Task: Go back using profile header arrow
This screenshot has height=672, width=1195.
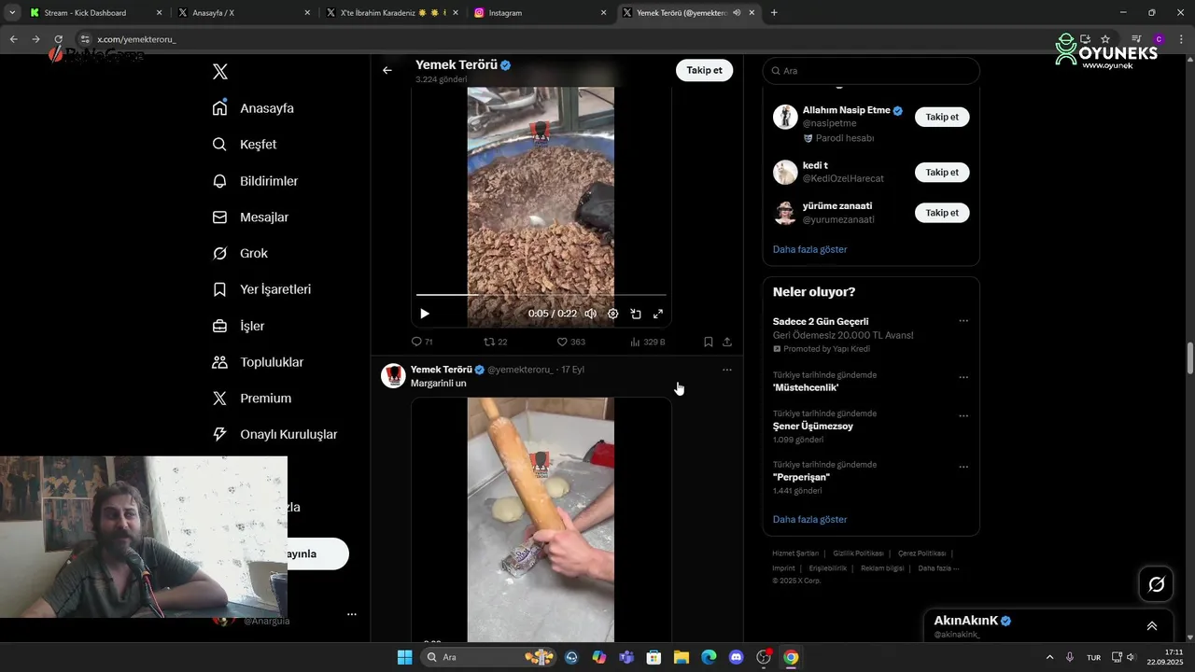Action: (387, 70)
